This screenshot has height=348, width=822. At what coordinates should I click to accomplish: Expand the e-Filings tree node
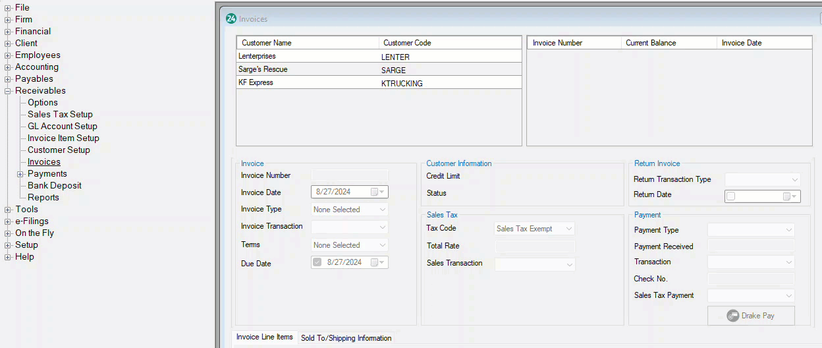(x=8, y=221)
